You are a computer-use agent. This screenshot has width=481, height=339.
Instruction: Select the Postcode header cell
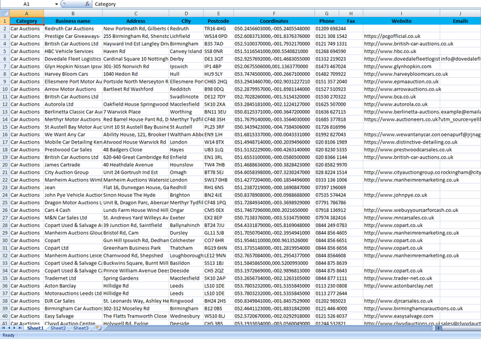pos(218,21)
